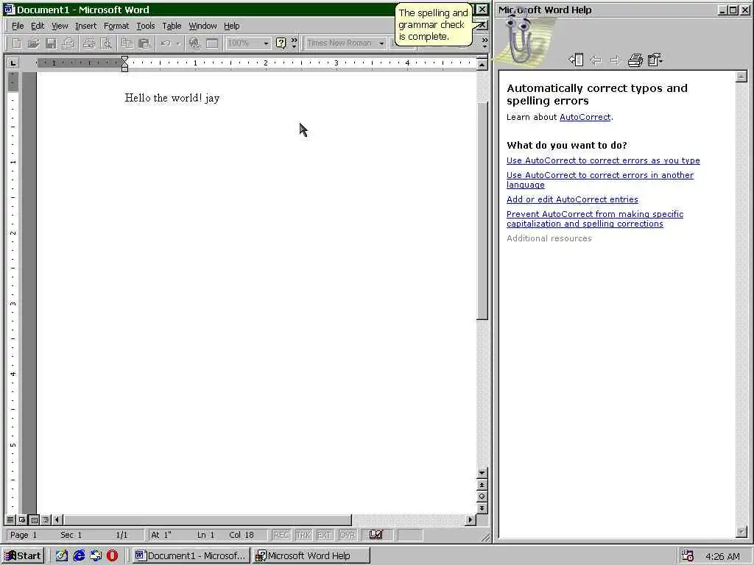
Task: Click the Back arrow in Word Help
Action: 596,60
